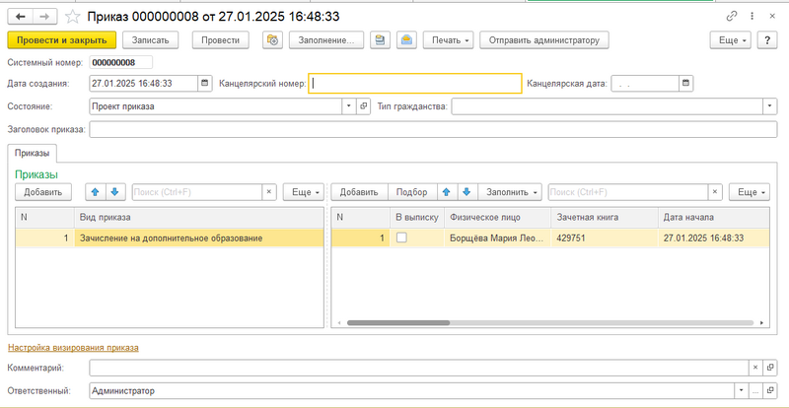Open the Печать dropdown menu
This screenshot has width=789, height=408.
tap(449, 40)
